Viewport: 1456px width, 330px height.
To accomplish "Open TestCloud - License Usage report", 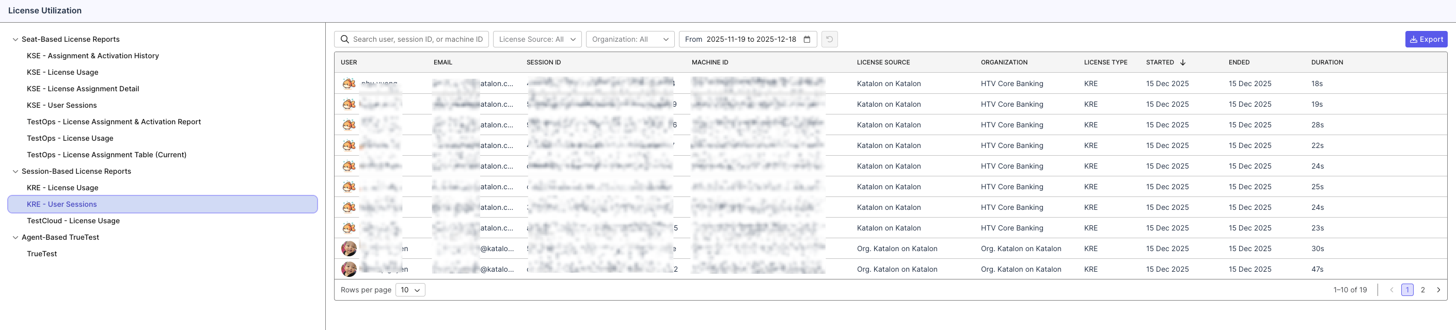I will [73, 221].
